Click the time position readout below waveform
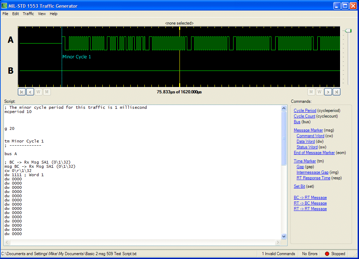This screenshot has height=259, width=359. click(179, 92)
